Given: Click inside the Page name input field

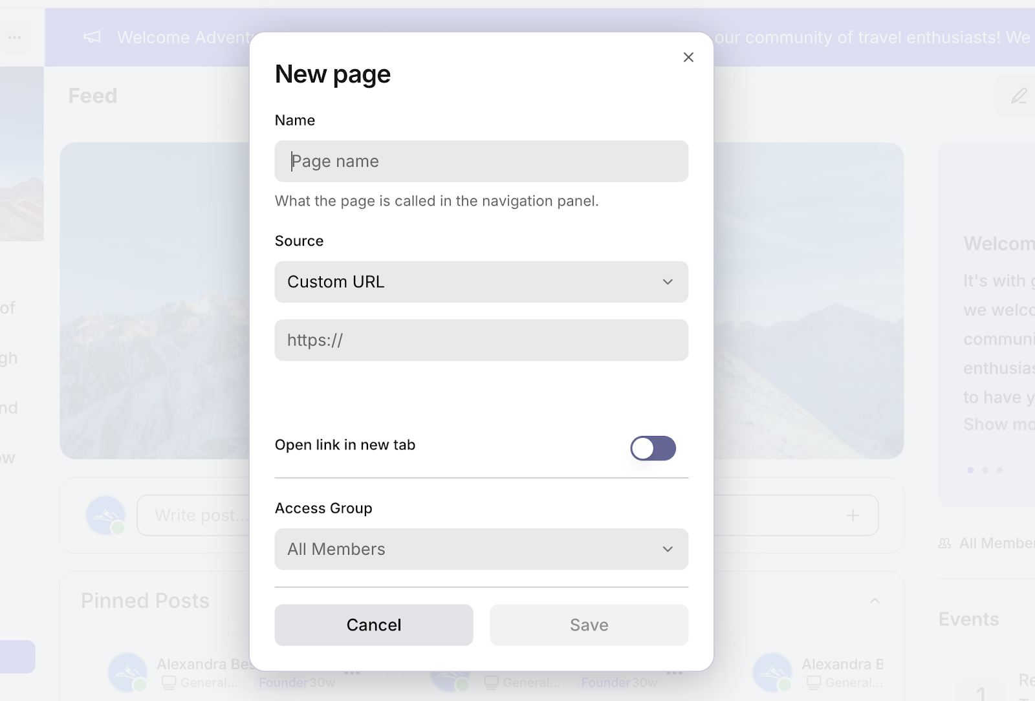Looking at the screenshot, I should tap(481, 161).
